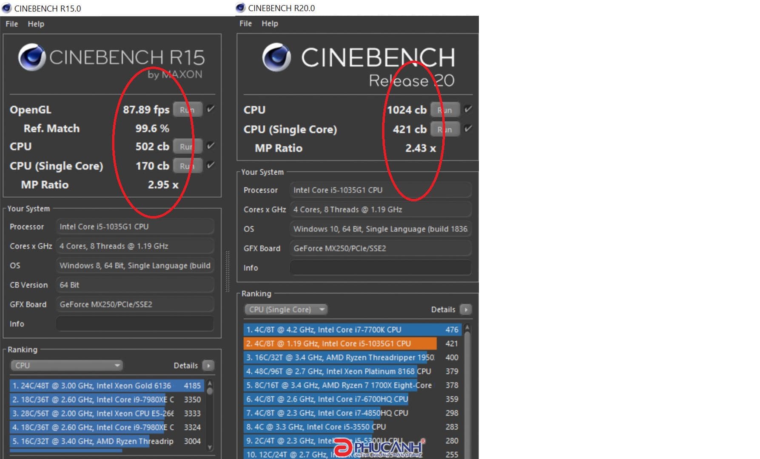Select Intel Xeon Gold 6136 ranking entry
The height and width of the screenshot is (459, 760).
pyautogui.click(x=106, y=385)
